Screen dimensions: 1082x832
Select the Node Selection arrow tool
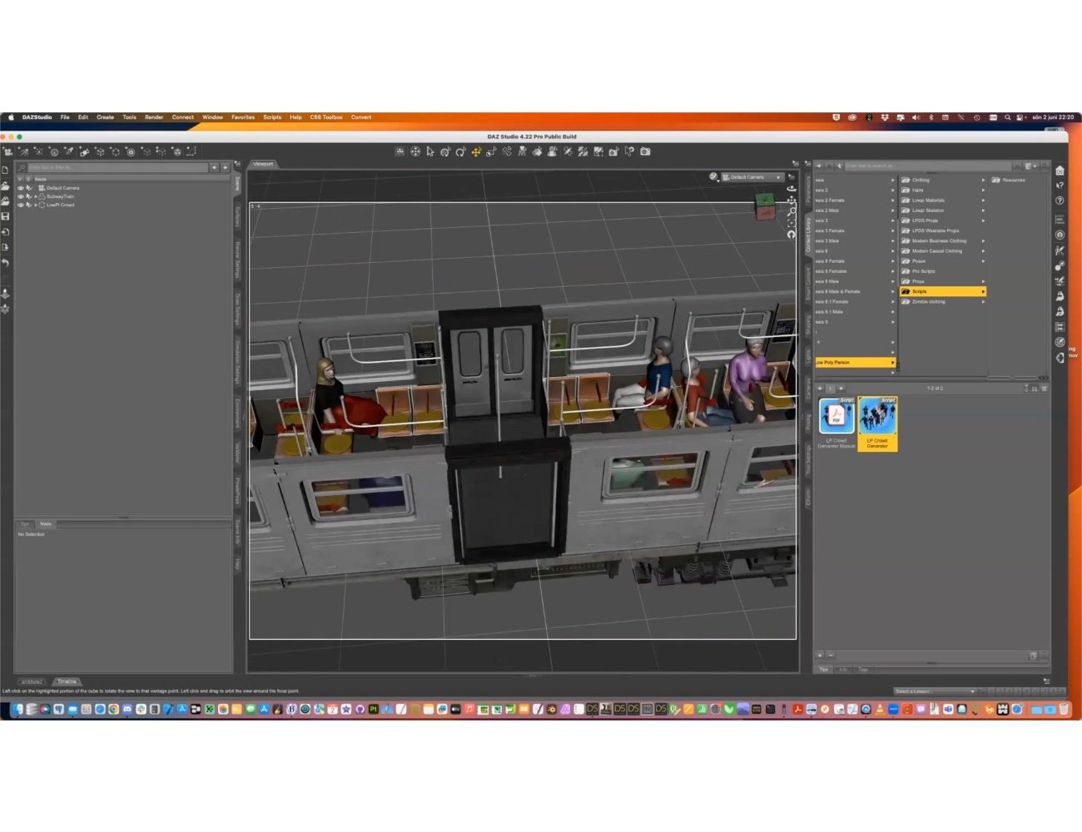431,151
